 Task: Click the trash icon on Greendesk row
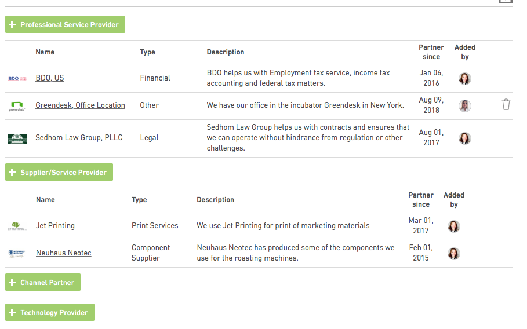click(506, 105)
